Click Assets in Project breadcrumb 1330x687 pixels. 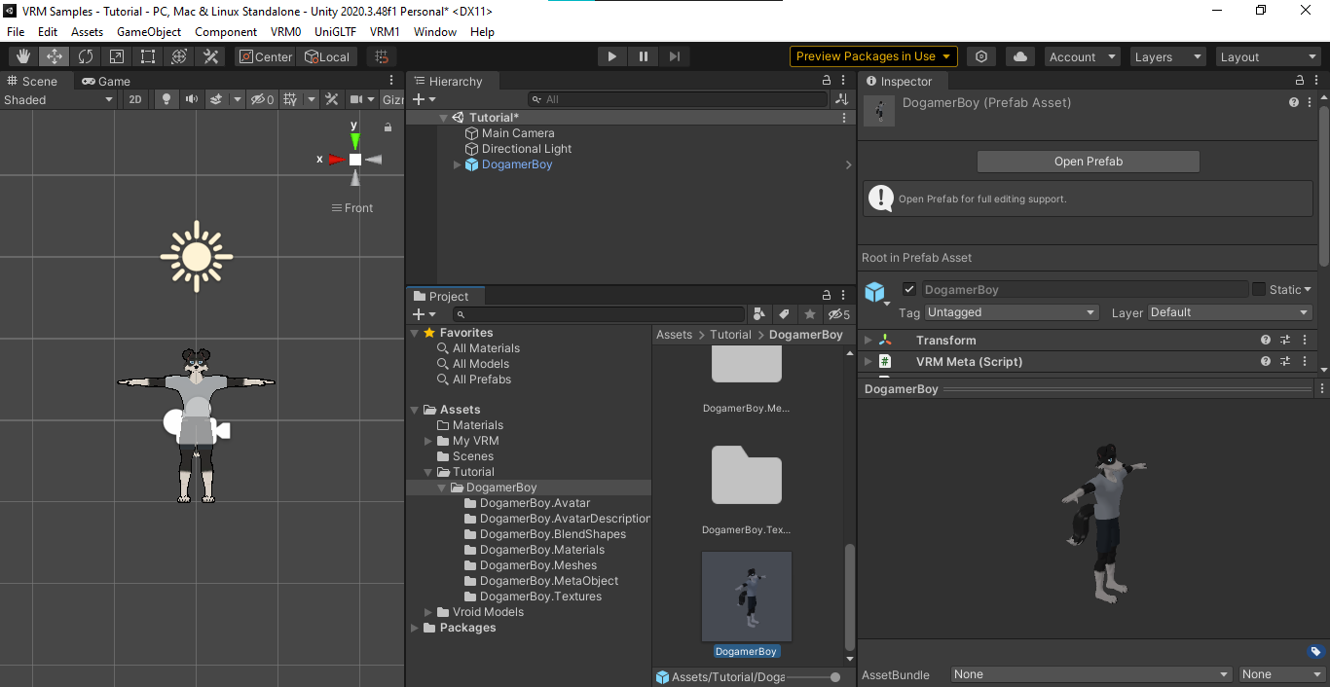tap(674, 335)
